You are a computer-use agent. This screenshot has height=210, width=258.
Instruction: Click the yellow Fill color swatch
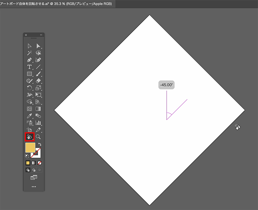(x=30, y=147)
